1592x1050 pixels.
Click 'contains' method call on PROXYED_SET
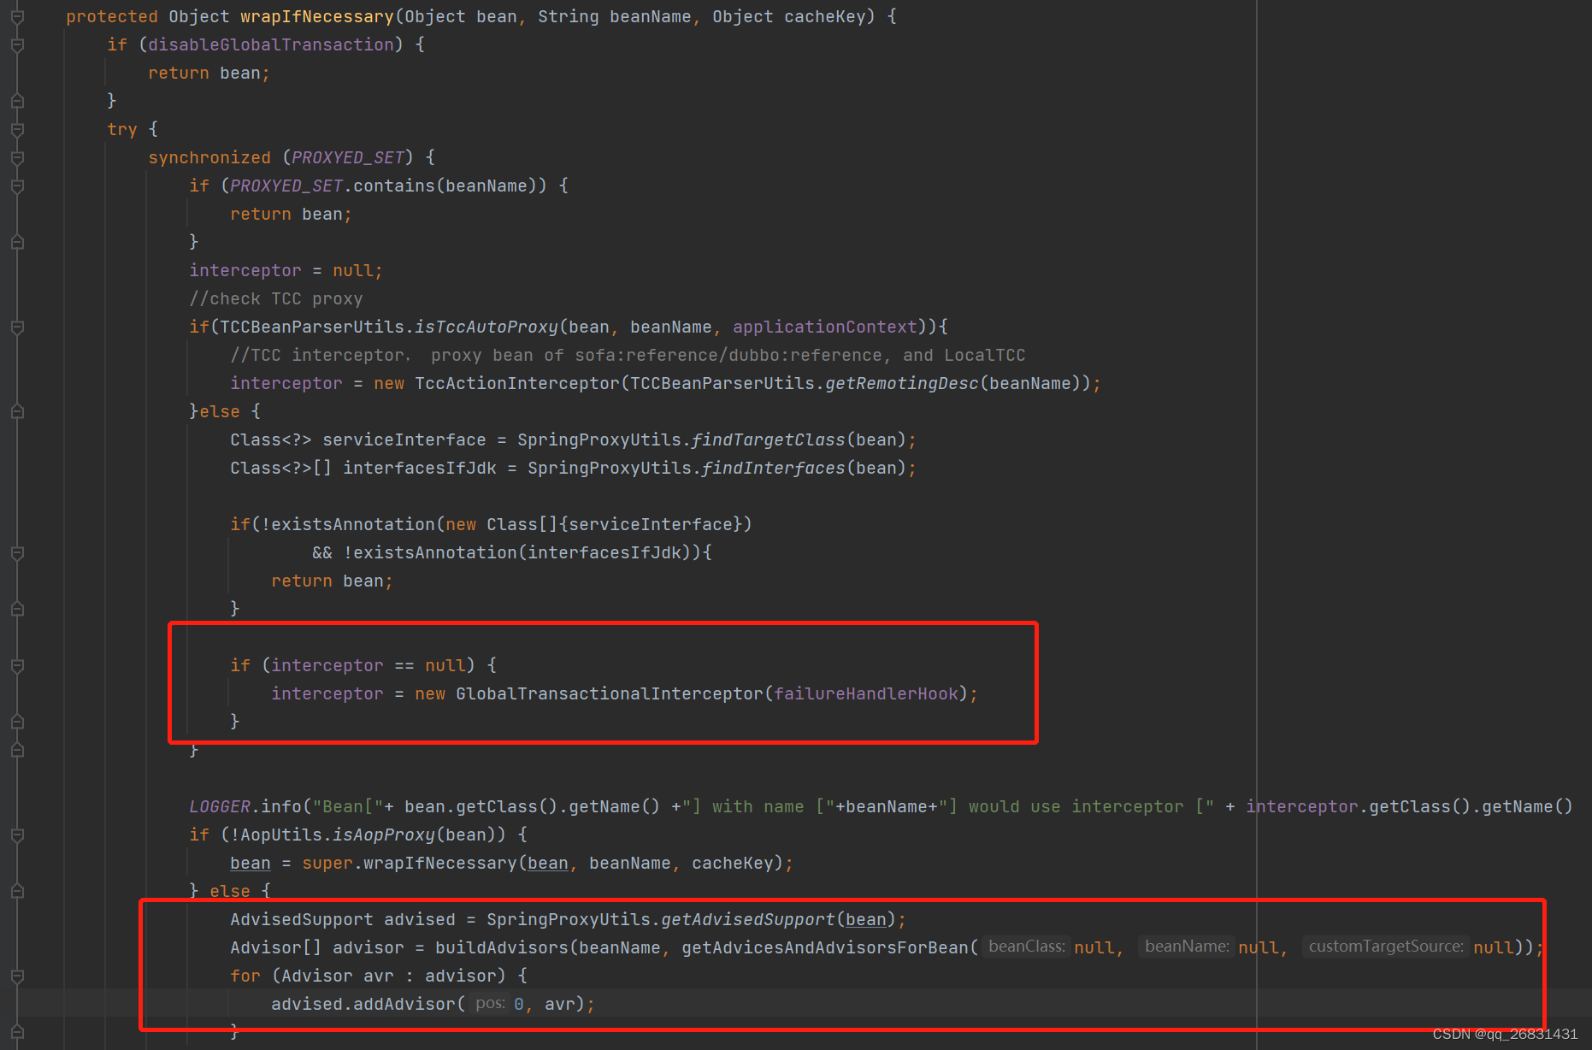coord(394,186)
